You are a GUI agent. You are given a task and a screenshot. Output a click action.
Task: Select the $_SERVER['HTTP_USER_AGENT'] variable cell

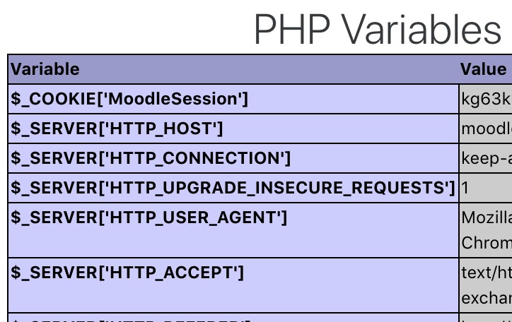(149, 217)
